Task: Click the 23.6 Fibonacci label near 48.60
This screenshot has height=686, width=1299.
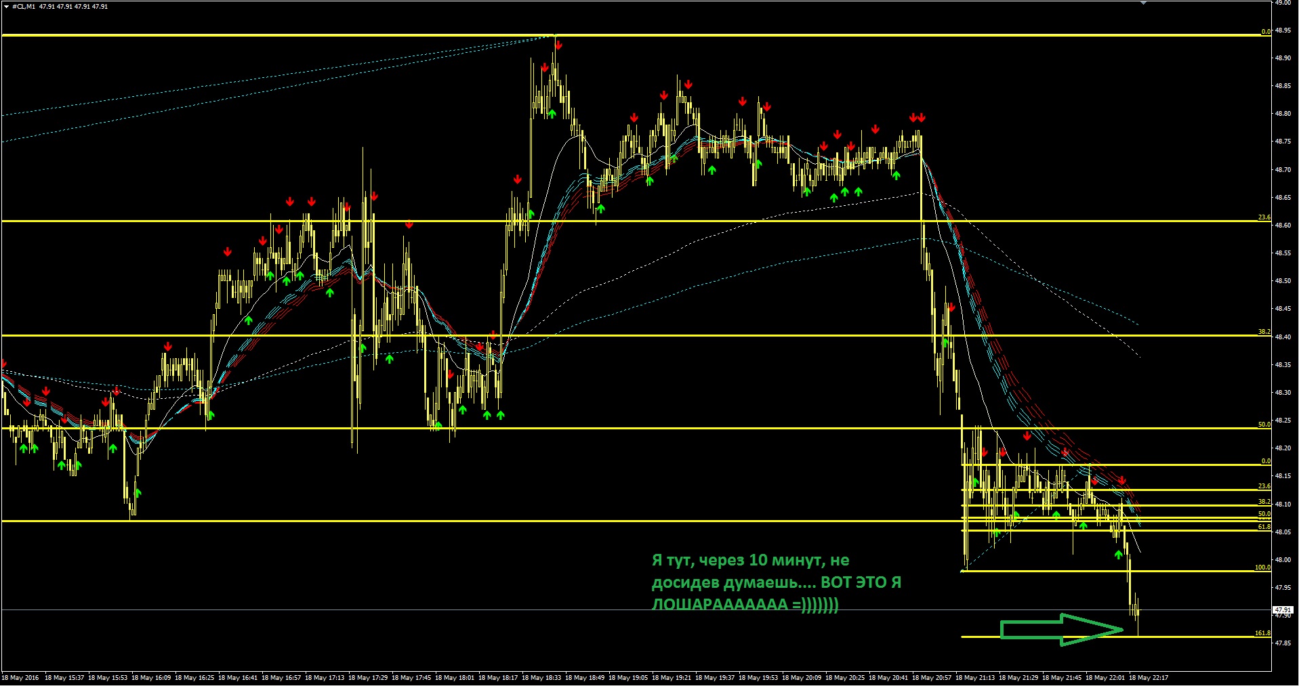Action: tap(1264, 217)
